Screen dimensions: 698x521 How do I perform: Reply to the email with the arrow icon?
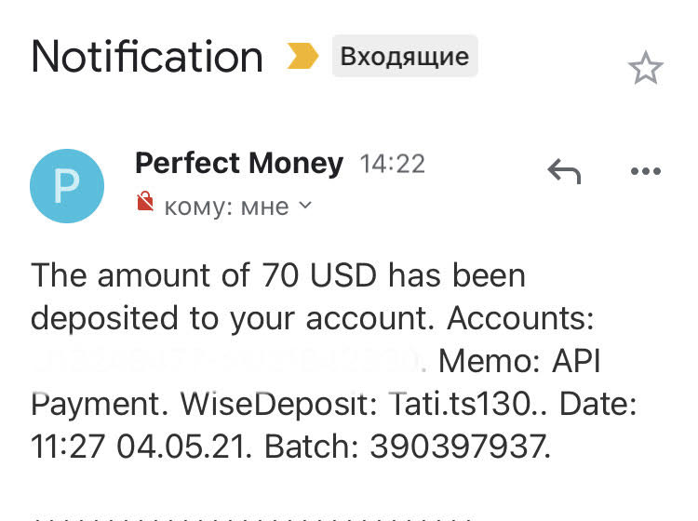pyautogui.click(x=563, y=170)
